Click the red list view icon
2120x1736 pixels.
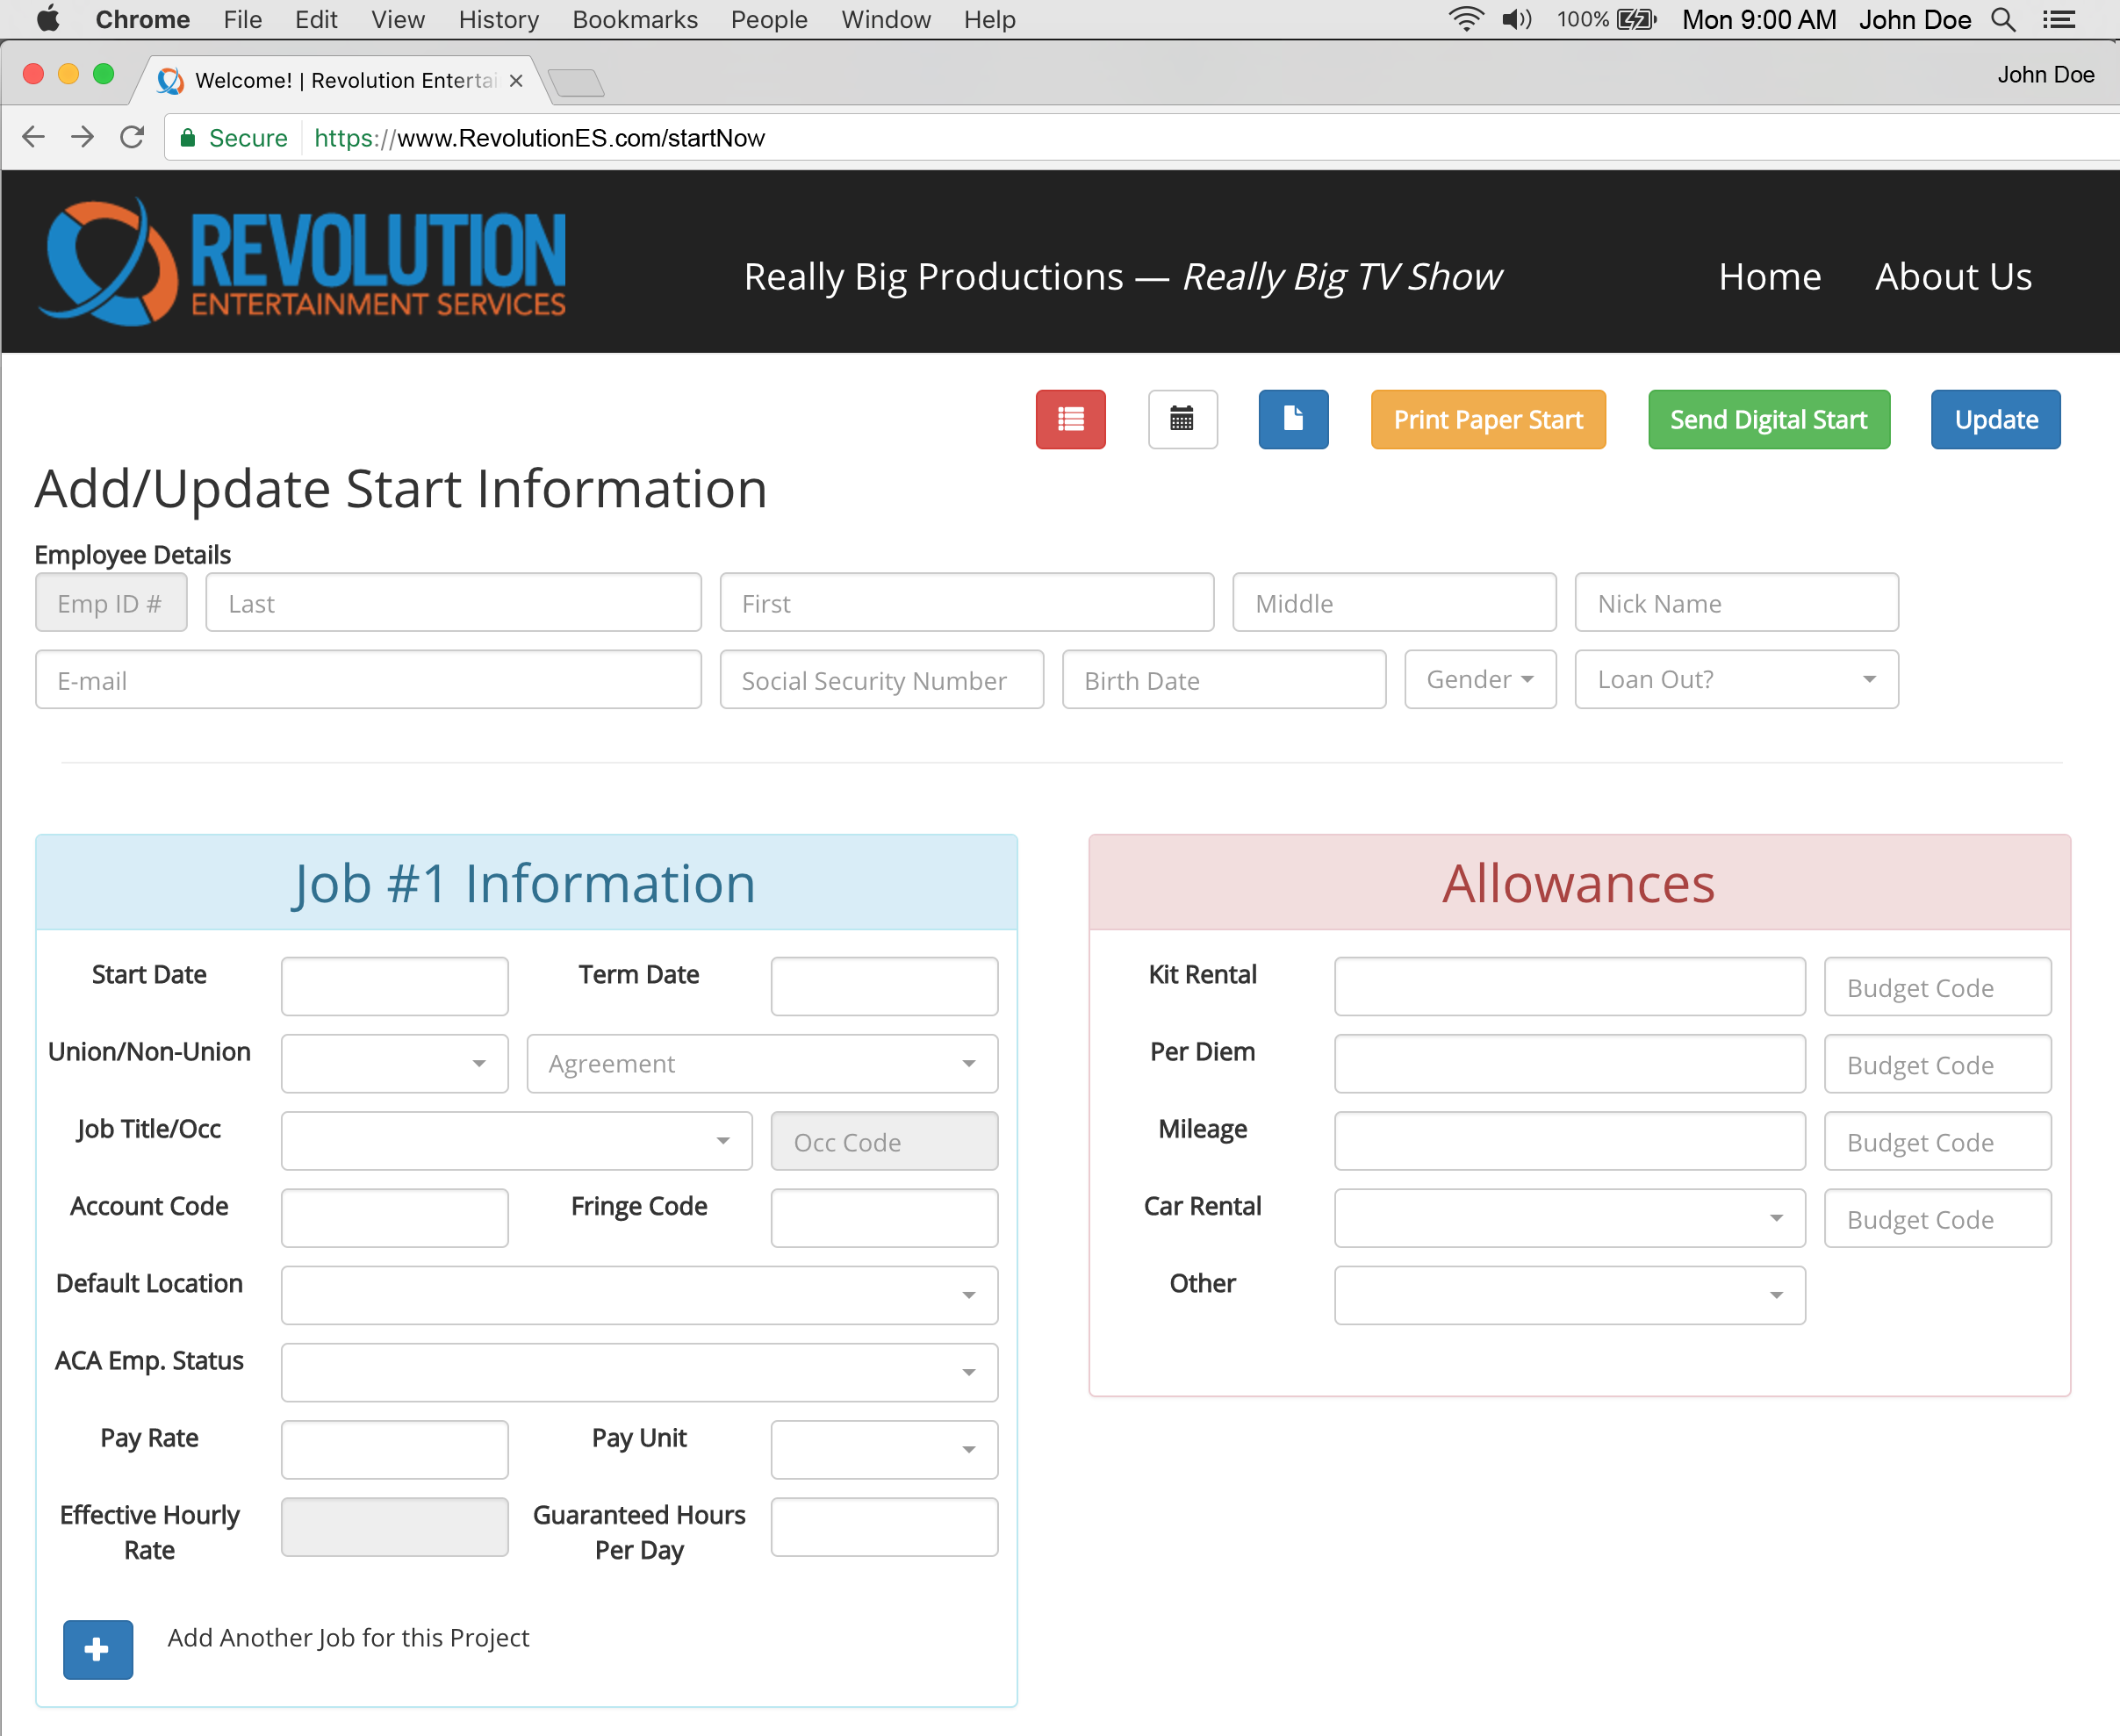1070,419
